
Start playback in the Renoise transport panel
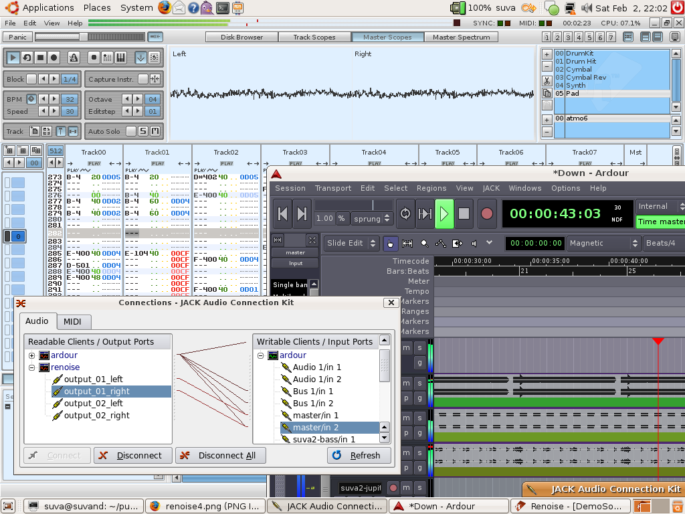point(13,58)
